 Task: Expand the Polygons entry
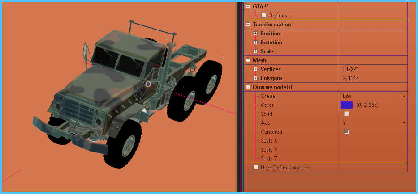click(255, 78)
